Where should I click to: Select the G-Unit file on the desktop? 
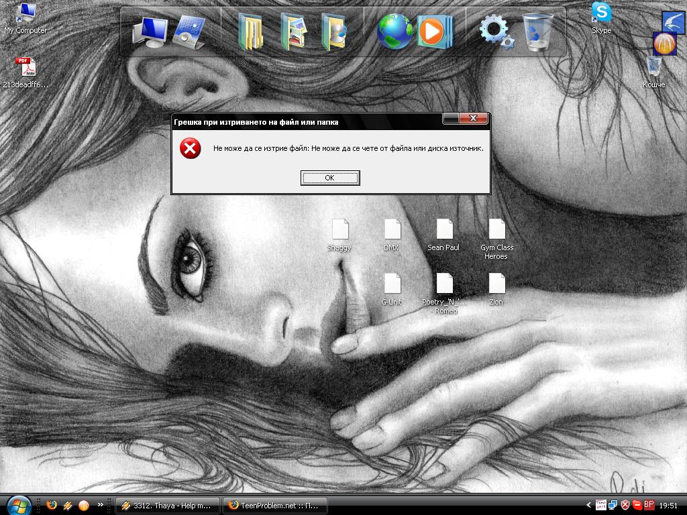pos(391,290)
